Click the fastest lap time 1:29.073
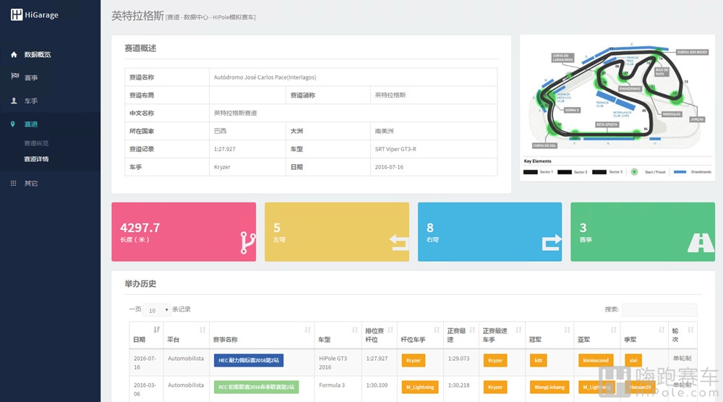The height and width of the screenshot is (402, 723). click(458, 358)
